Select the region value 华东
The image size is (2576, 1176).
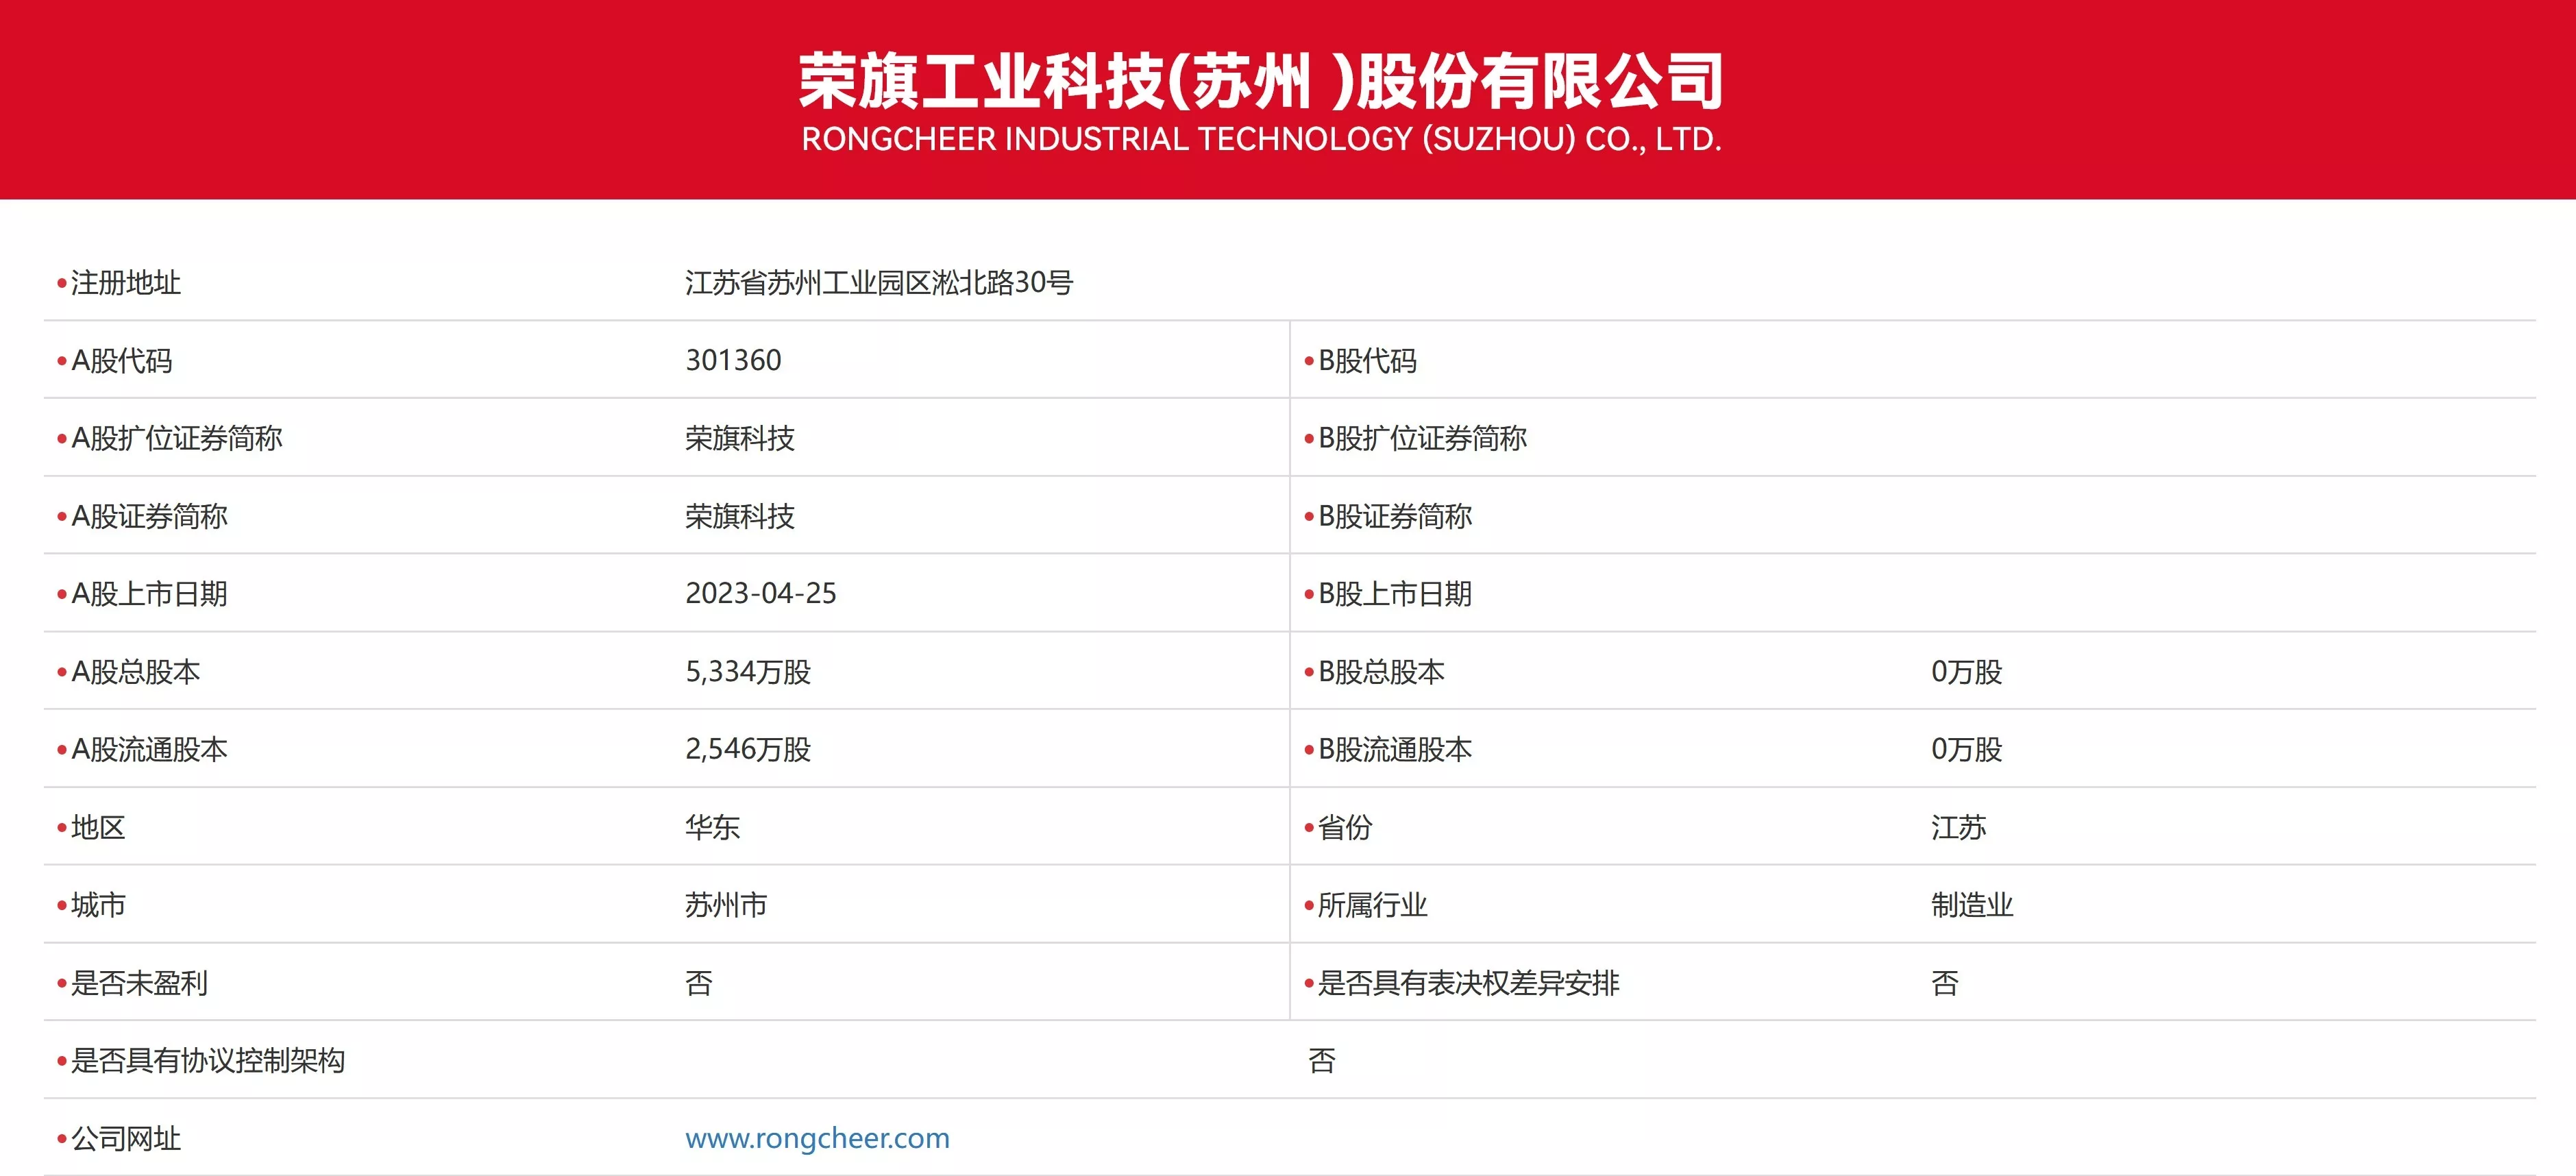pos(713,828)
